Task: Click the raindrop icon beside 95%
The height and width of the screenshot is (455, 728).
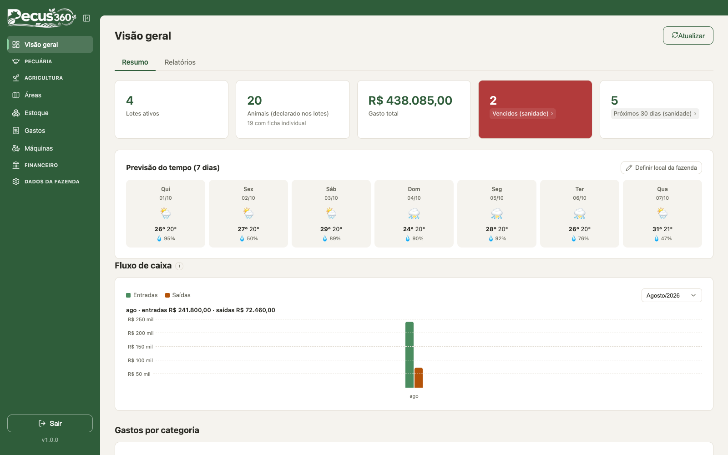Action: point(159,238)
